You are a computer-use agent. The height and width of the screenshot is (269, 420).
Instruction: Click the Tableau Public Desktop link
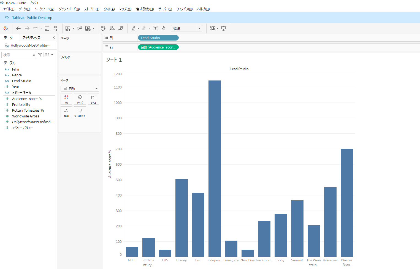tap(32, 18)
